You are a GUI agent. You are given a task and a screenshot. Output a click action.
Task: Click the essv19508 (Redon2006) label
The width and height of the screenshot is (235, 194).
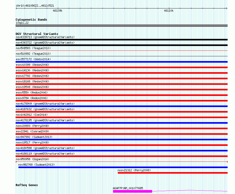(x=32, y=87)
